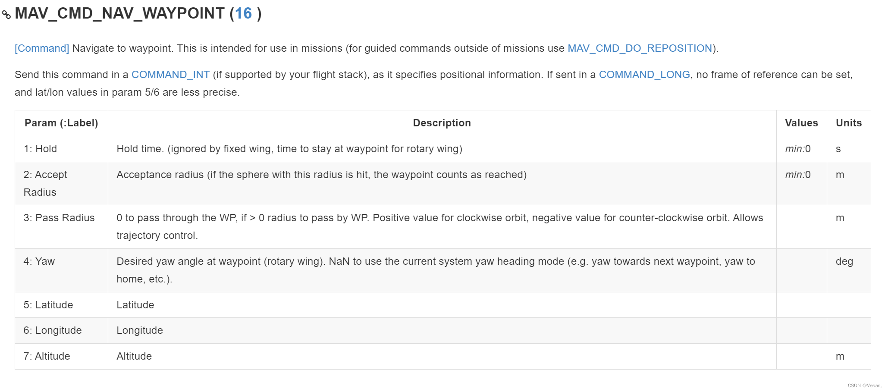Click the Param (:Label) column header

point(61,123)
